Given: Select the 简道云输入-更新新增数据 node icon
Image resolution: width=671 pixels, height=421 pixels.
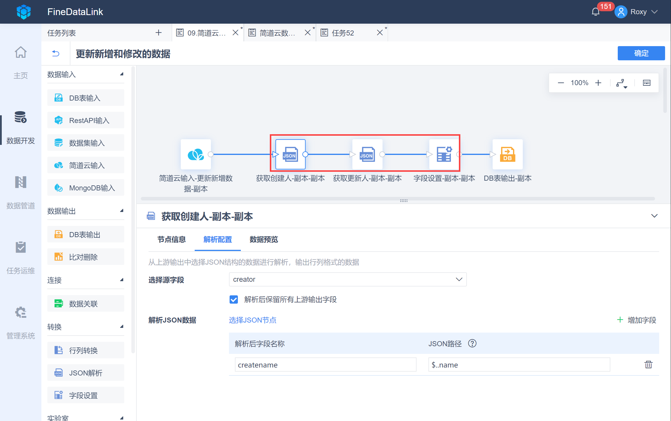Looking at the screenshot, I should coord(196,154).
